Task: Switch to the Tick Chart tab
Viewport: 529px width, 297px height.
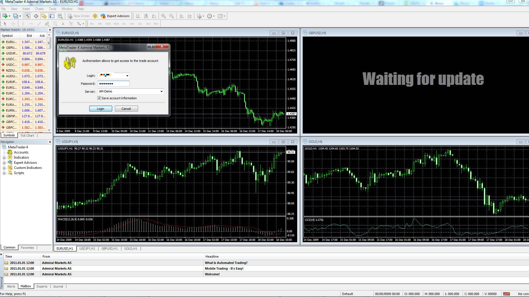Action: [27, 136]
